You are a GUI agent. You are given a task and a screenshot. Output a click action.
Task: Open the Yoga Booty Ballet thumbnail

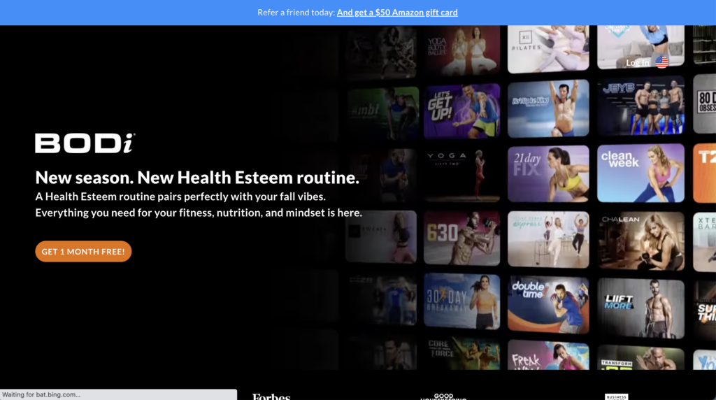[x=461, y=50]
